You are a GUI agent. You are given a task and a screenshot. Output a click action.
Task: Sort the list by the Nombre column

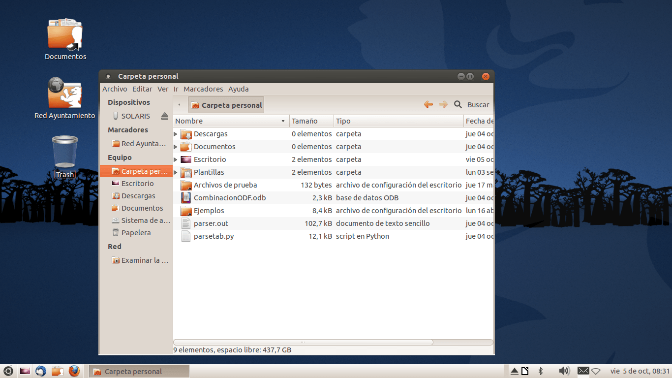[x=231, y=121]
